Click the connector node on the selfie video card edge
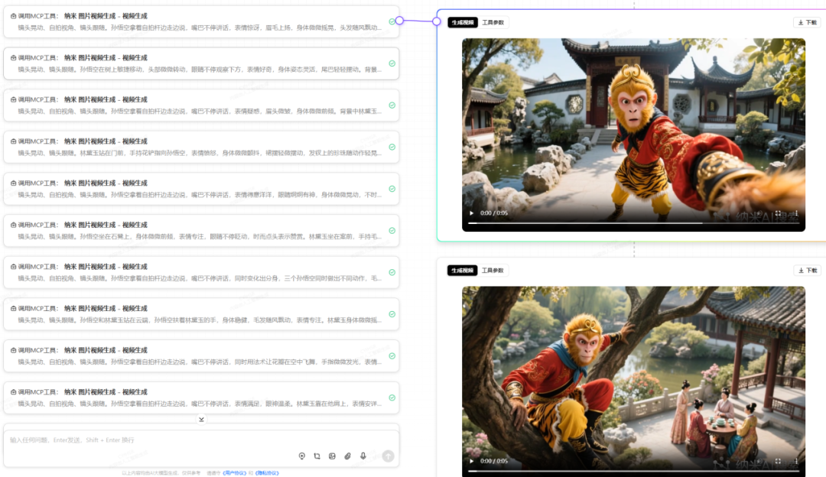This screenshot has width=826, height=477. tap(437, 21)
